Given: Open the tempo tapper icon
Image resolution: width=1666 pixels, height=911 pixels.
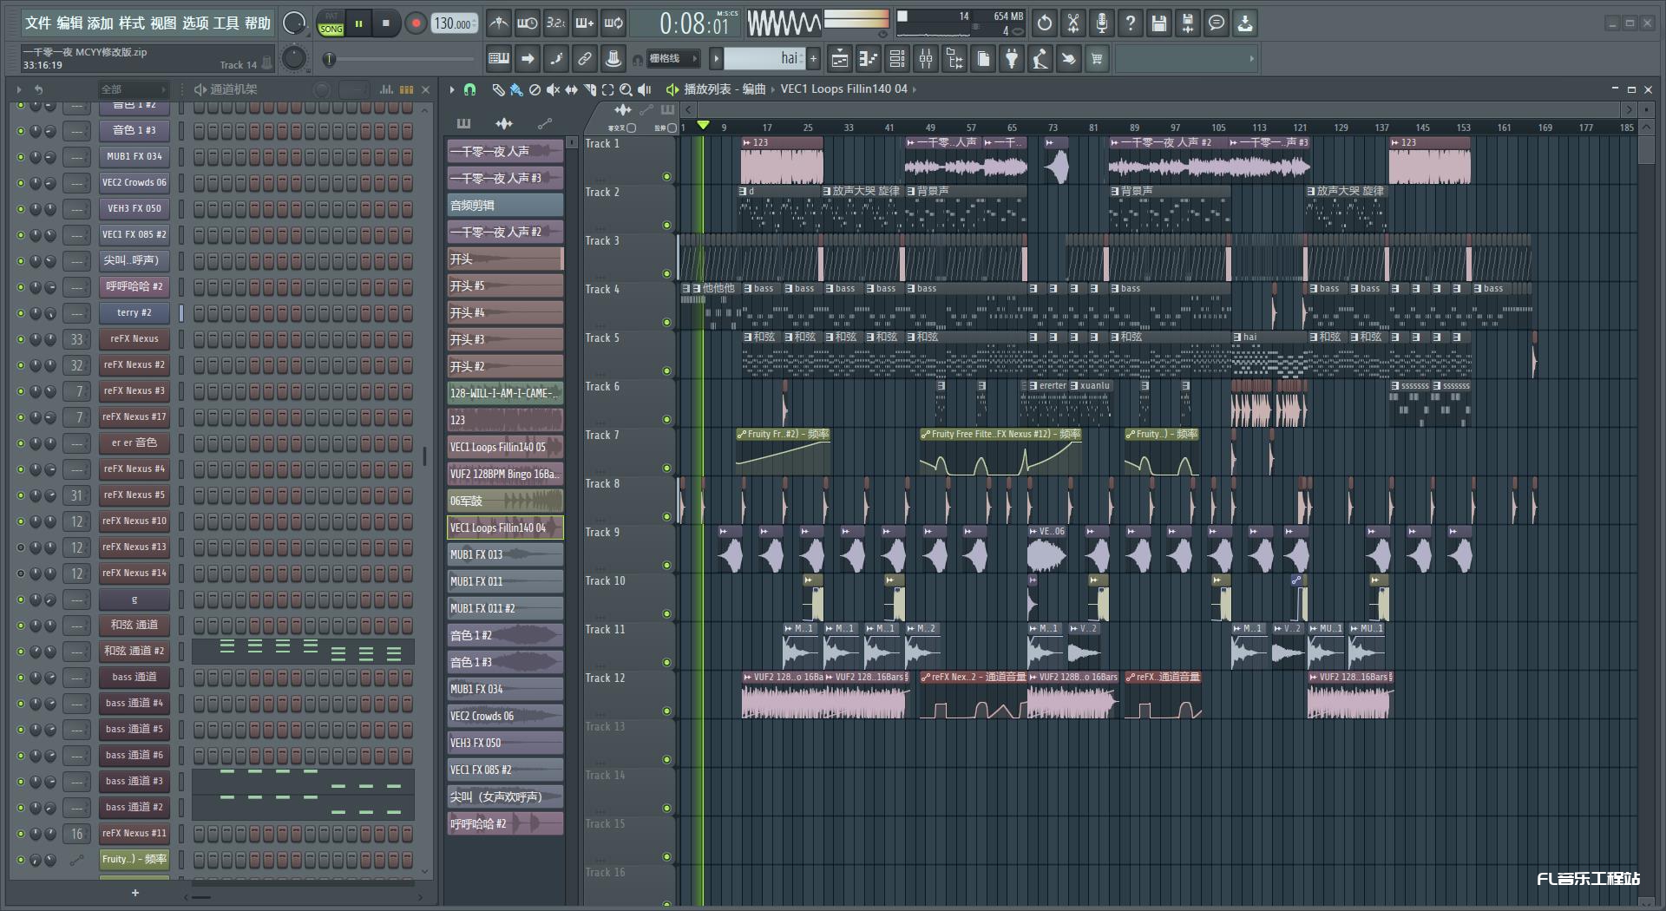Looking at the screenshot, I should point(1040,59).
